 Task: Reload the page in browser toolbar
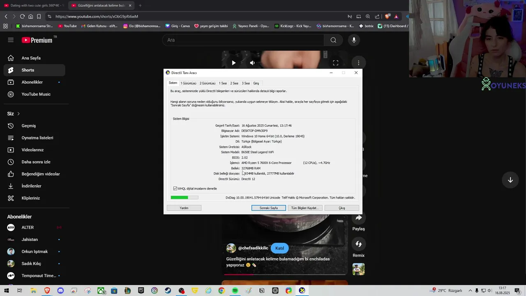tap(22, 16)
